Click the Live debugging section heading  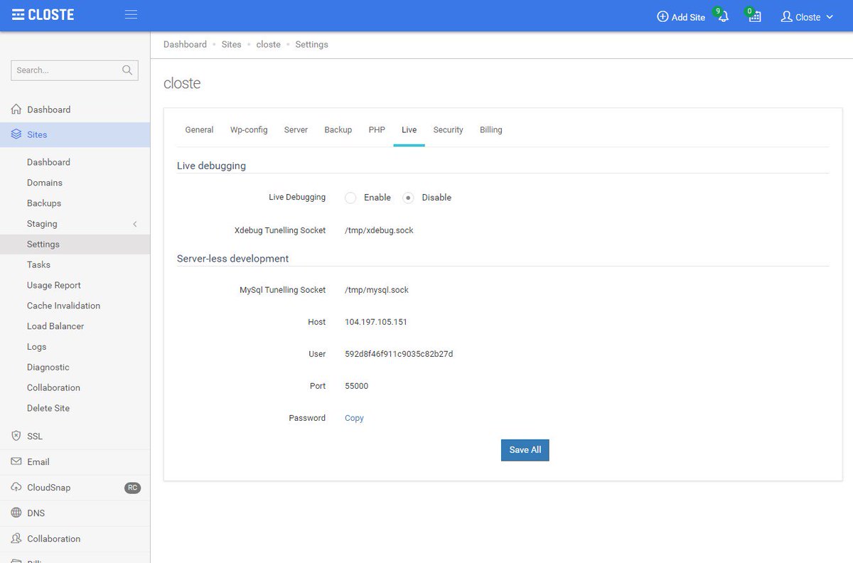point(211,166)
